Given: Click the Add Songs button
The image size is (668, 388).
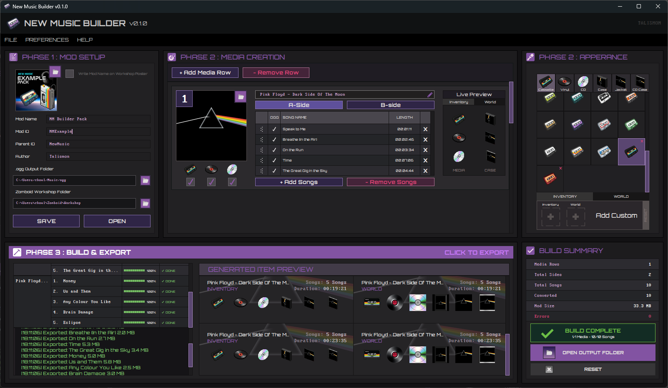Looking at the screenshot, I should (299, 182).
